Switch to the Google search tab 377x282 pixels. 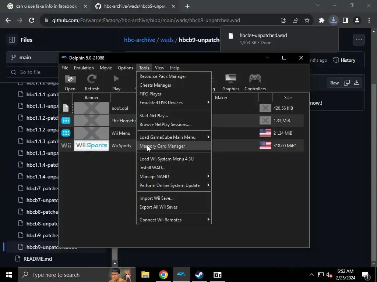[x=46, y=6]
